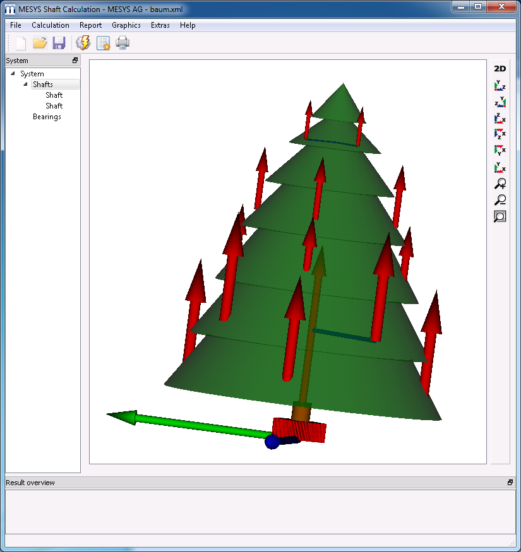Set the Z-down X-right axis view
Viewport: 521px width, 552px height.
tap(500, 134)
